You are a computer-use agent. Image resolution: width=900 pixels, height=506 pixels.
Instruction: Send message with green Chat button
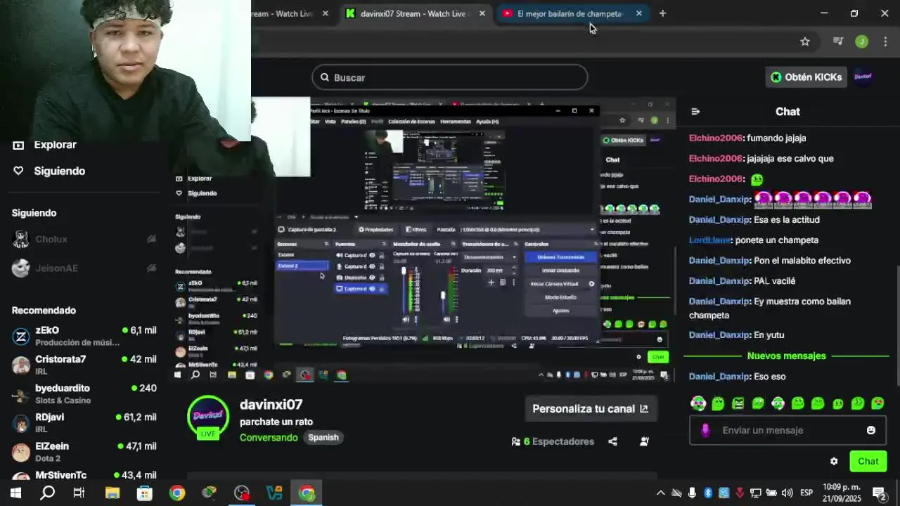[868, 461]
